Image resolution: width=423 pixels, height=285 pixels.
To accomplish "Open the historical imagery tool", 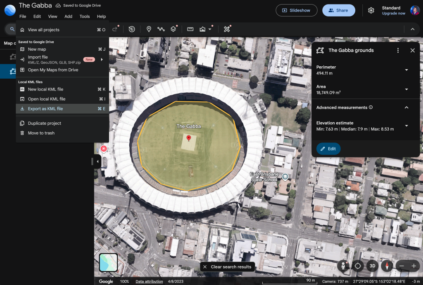I will (132, 29).
